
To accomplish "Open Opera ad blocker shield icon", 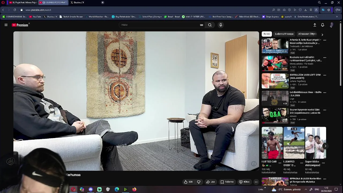I will click(x=289, y=10).
